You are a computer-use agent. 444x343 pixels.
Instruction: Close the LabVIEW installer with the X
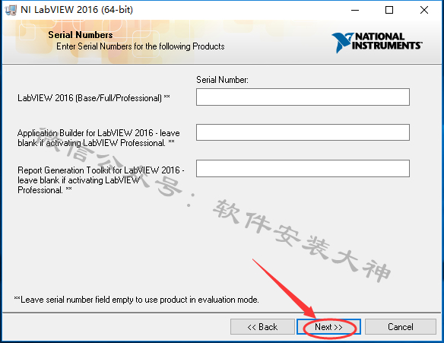(x=424, y=10)
